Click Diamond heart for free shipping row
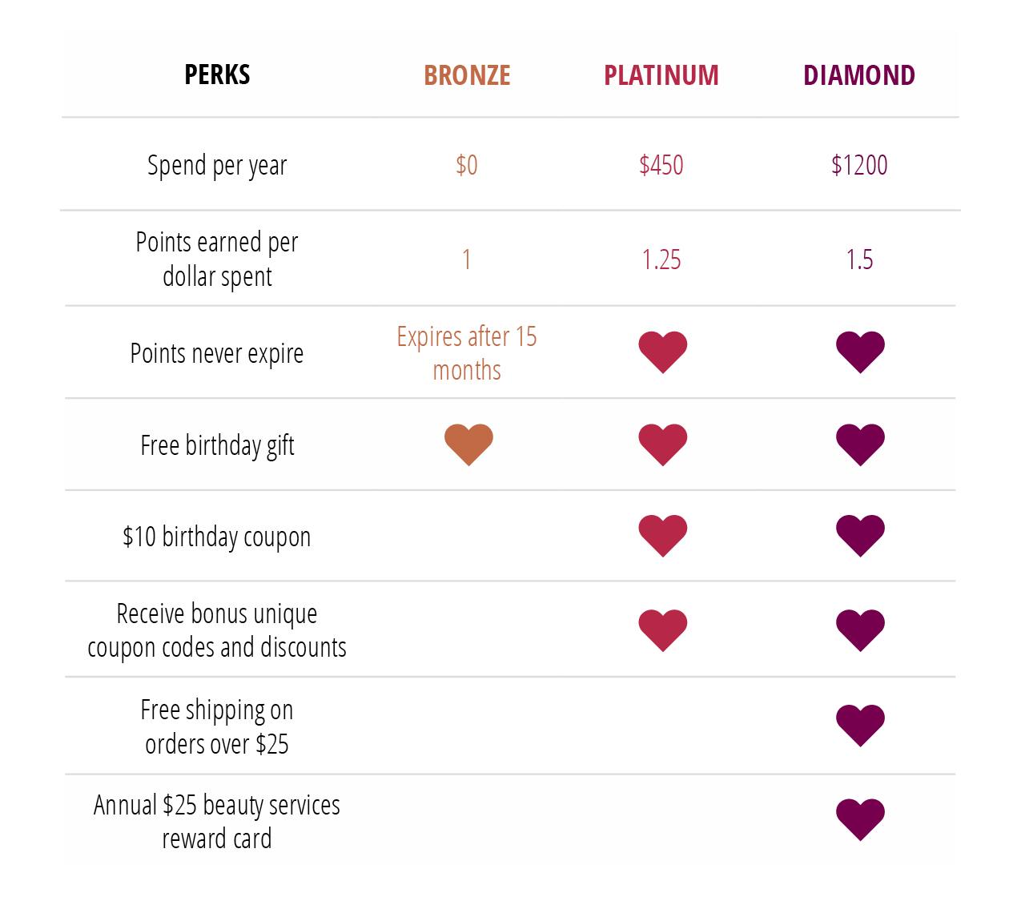Image resolution: width=1021 pixels, height=901 pixels. tap(860, 725)
